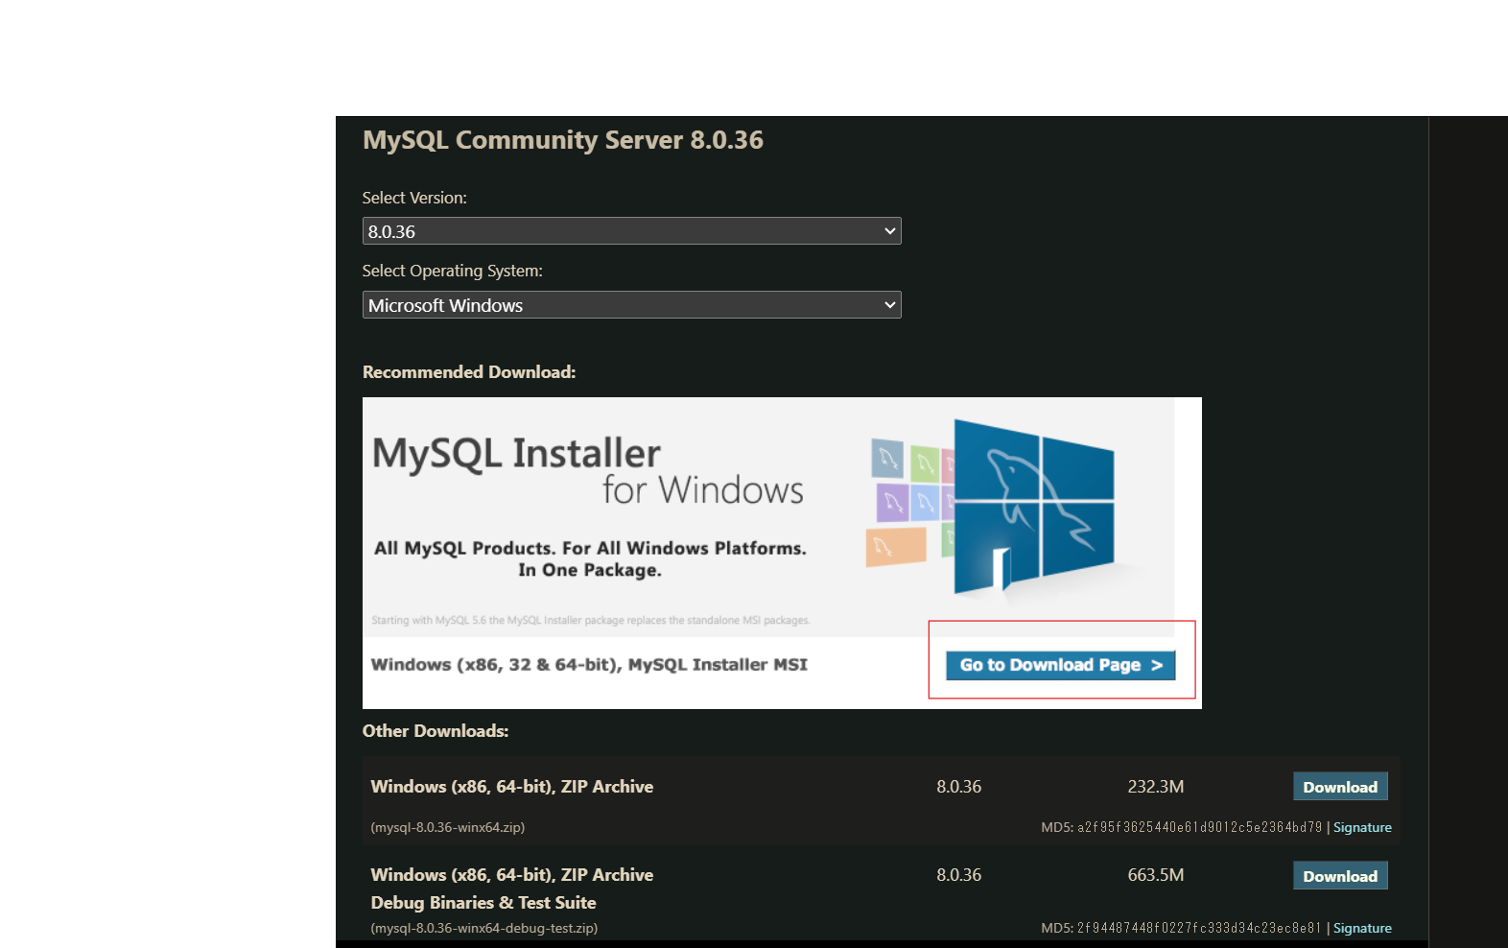Screen dimensions: 1508x948
Task: Click the 'Recommended Download:' label
Action: pyautogui.click(x=469, y=372)
